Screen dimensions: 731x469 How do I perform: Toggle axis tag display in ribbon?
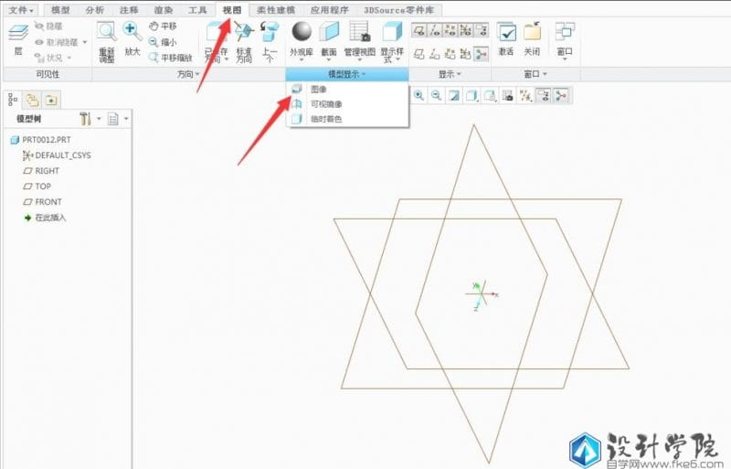[435, 54]
